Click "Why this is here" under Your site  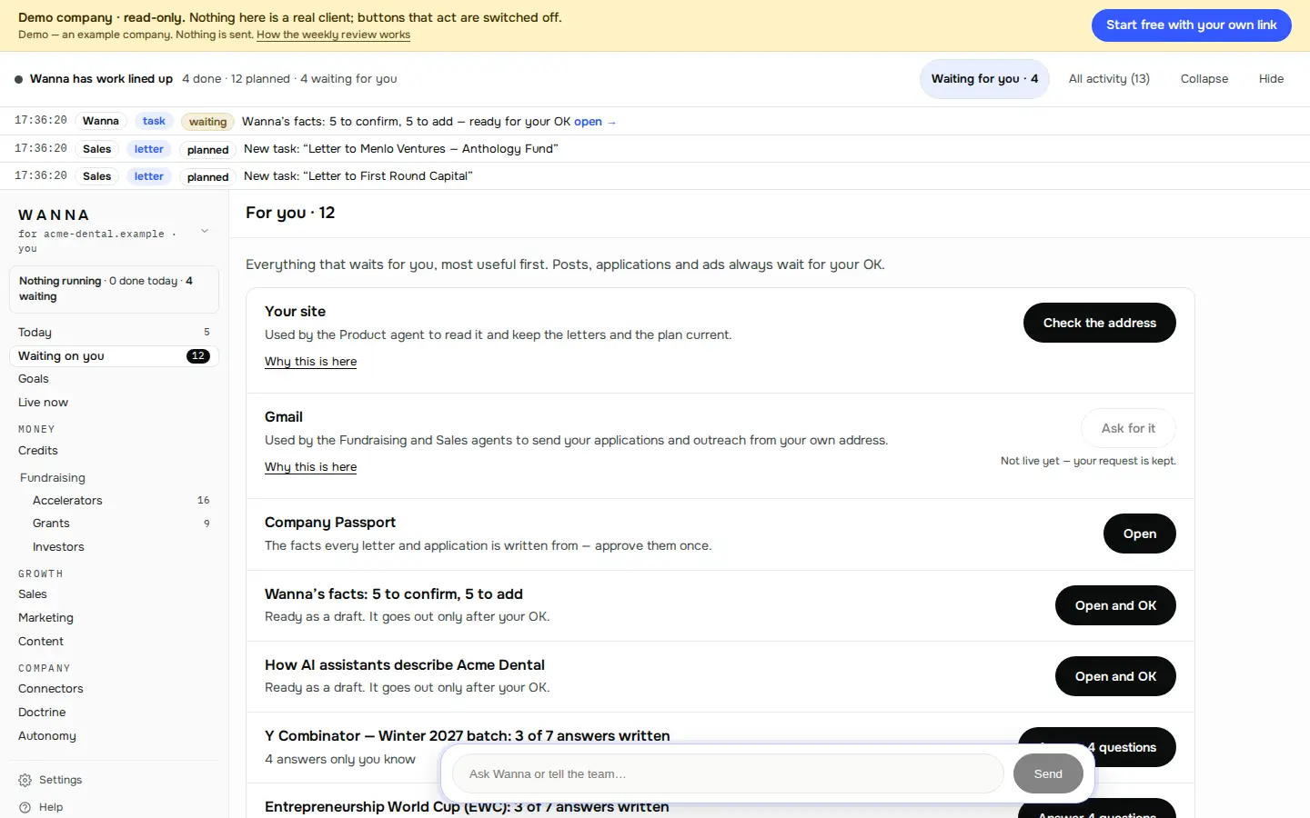310,362
